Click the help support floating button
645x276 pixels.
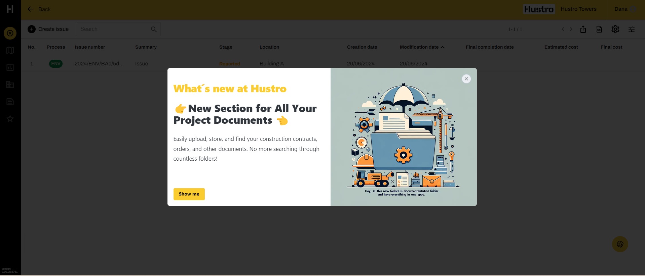pyautogui.click(x=620, y=244)
